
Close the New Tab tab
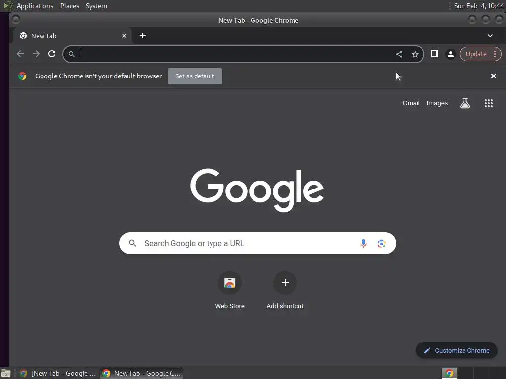124,36
